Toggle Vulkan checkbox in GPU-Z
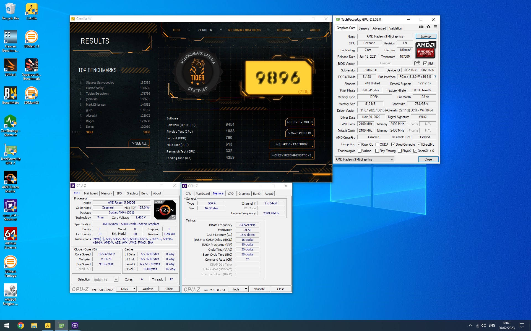Image resolution: width=531 pixels, height=331 pixels. click(360, 151)
